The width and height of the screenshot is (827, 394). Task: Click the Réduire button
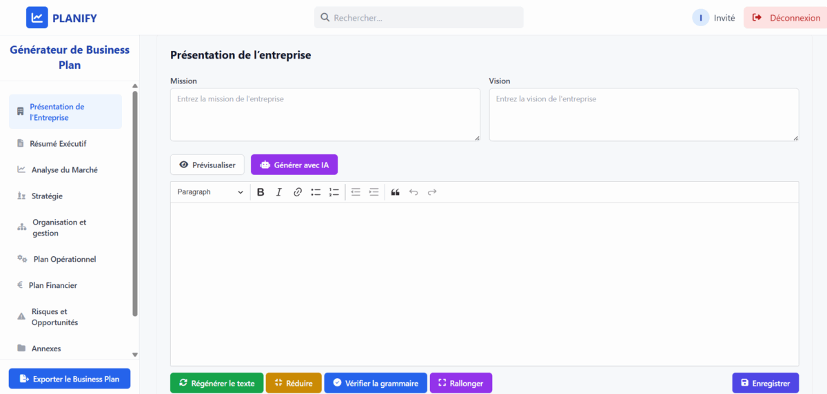coord(294,383)
